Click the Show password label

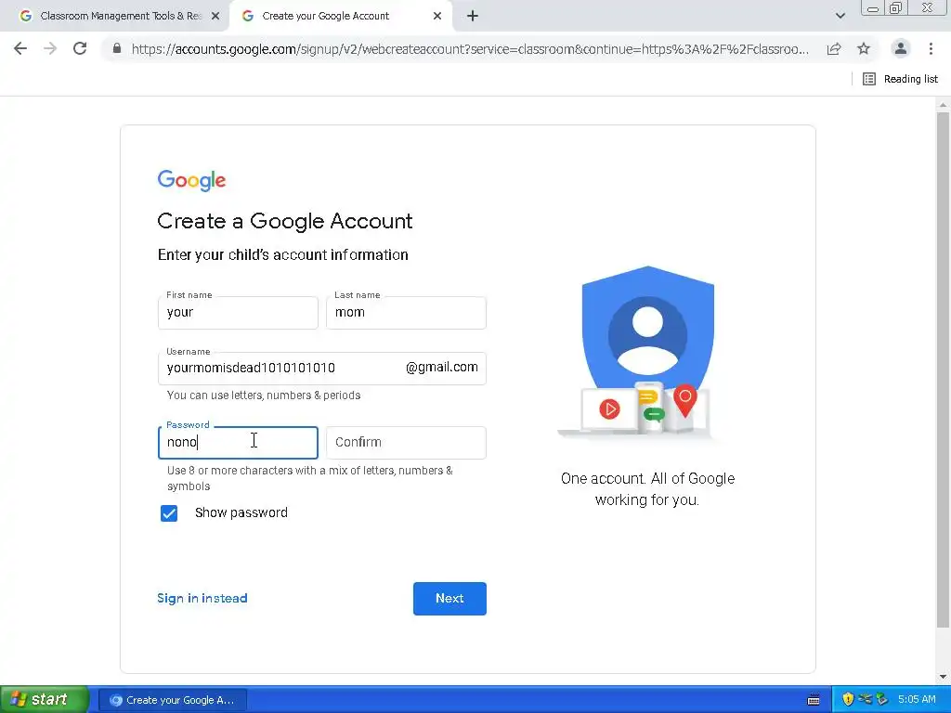[241, 512]
